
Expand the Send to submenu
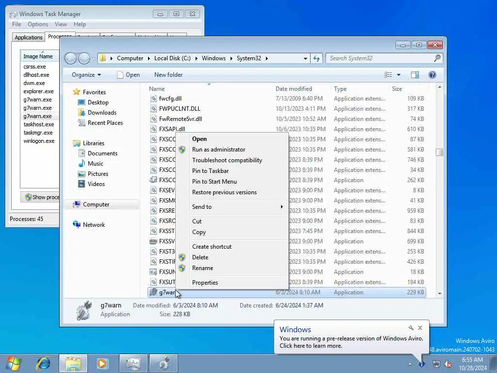[x=240, y=207]
